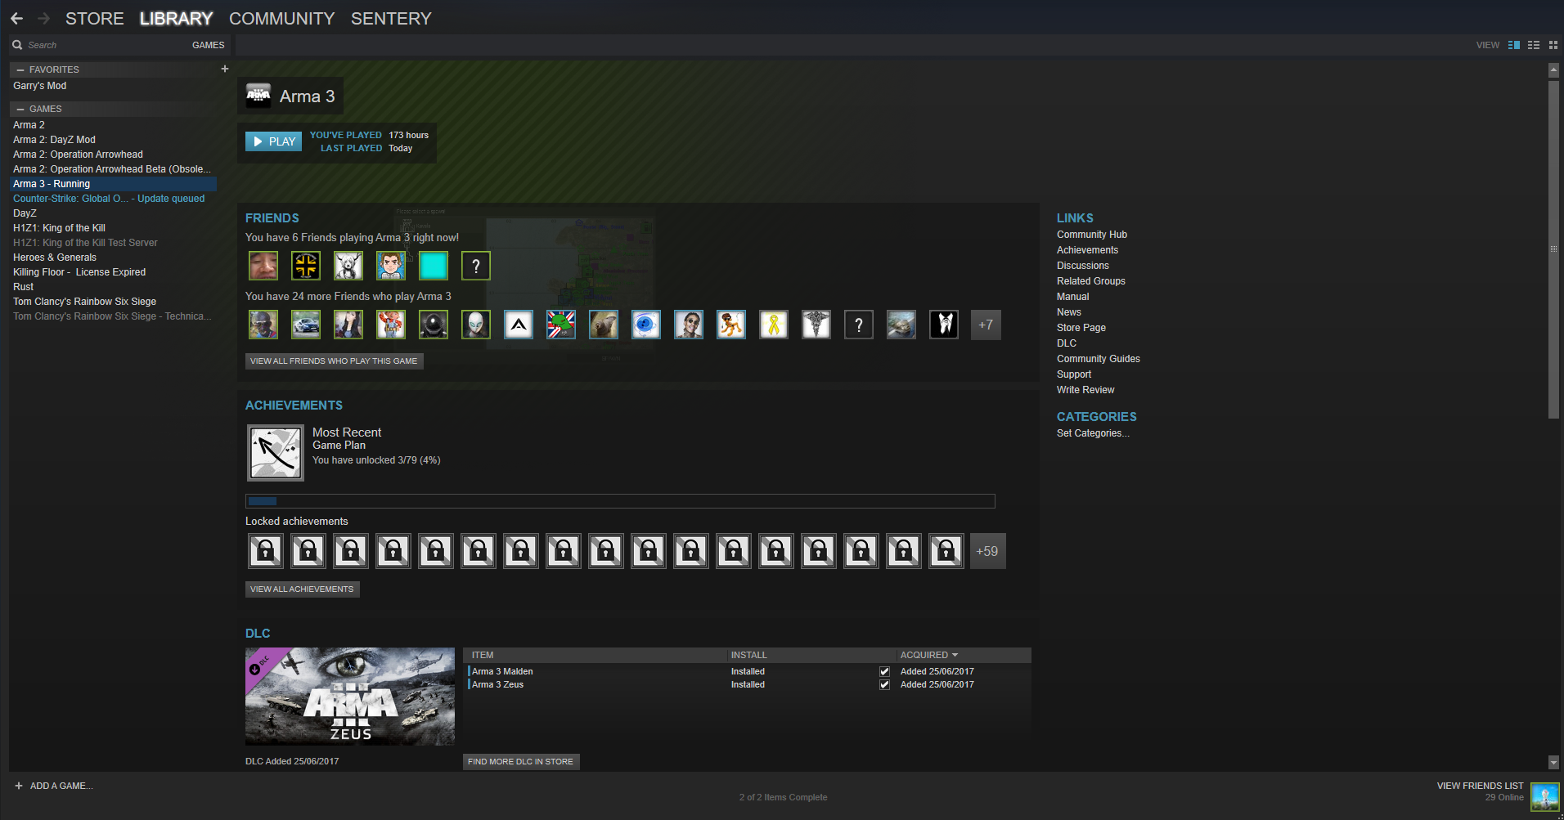This screenshot has height=820, width=1564.
Task: Play Arma 3 with the Play button
Action: click(x=273, y=141)
